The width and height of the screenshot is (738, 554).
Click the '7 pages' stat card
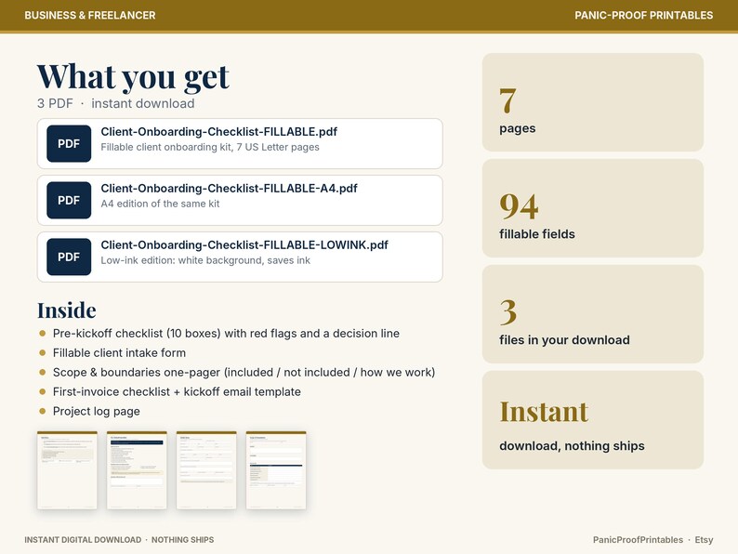click(593, 102)
